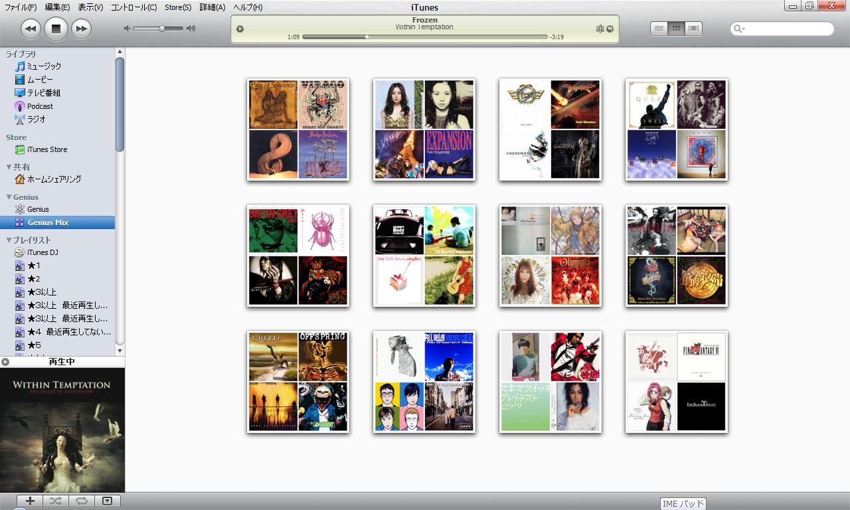This screenshot has width=850, height=510.
Task: Click the IME パッド button
Action: tap(683, 504)
